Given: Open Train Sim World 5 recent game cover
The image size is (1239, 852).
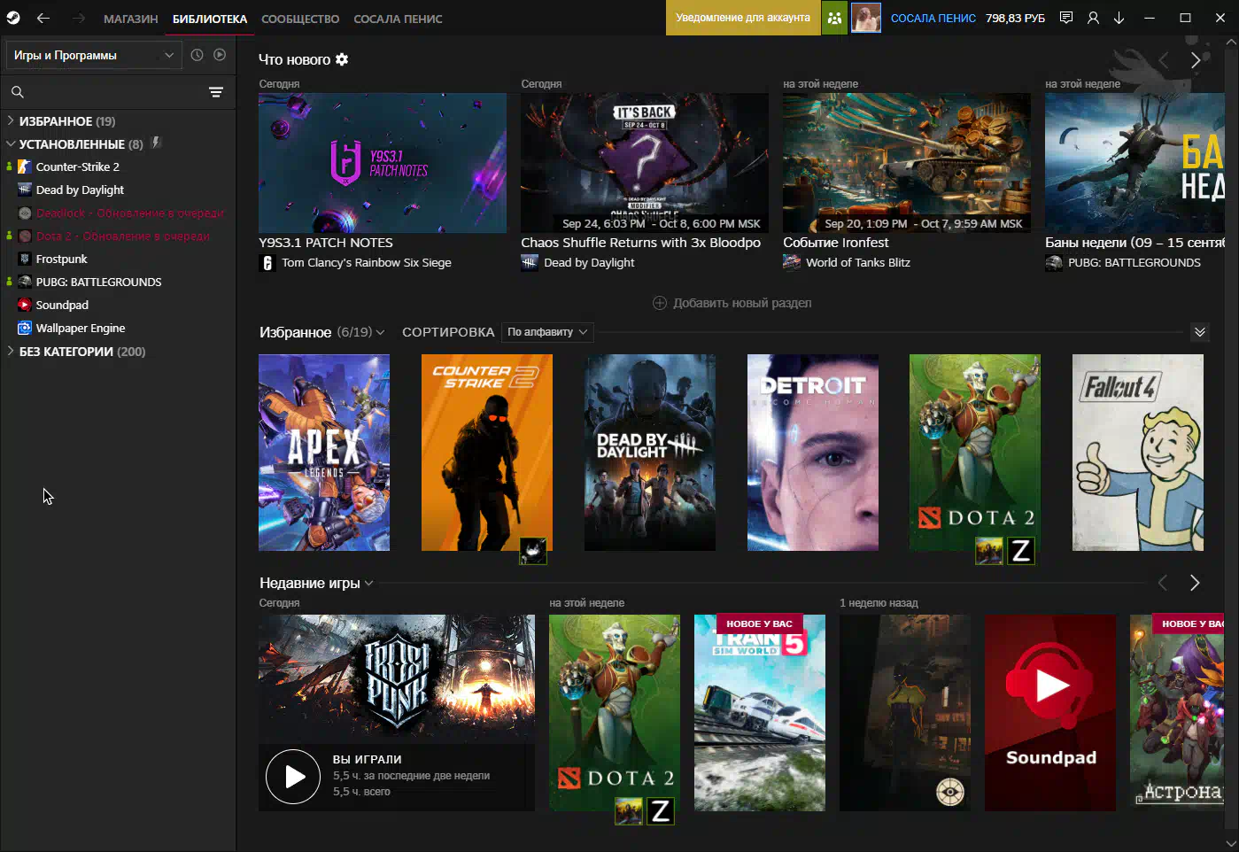Looking at the screenshot, I should (x=760, y=713).
